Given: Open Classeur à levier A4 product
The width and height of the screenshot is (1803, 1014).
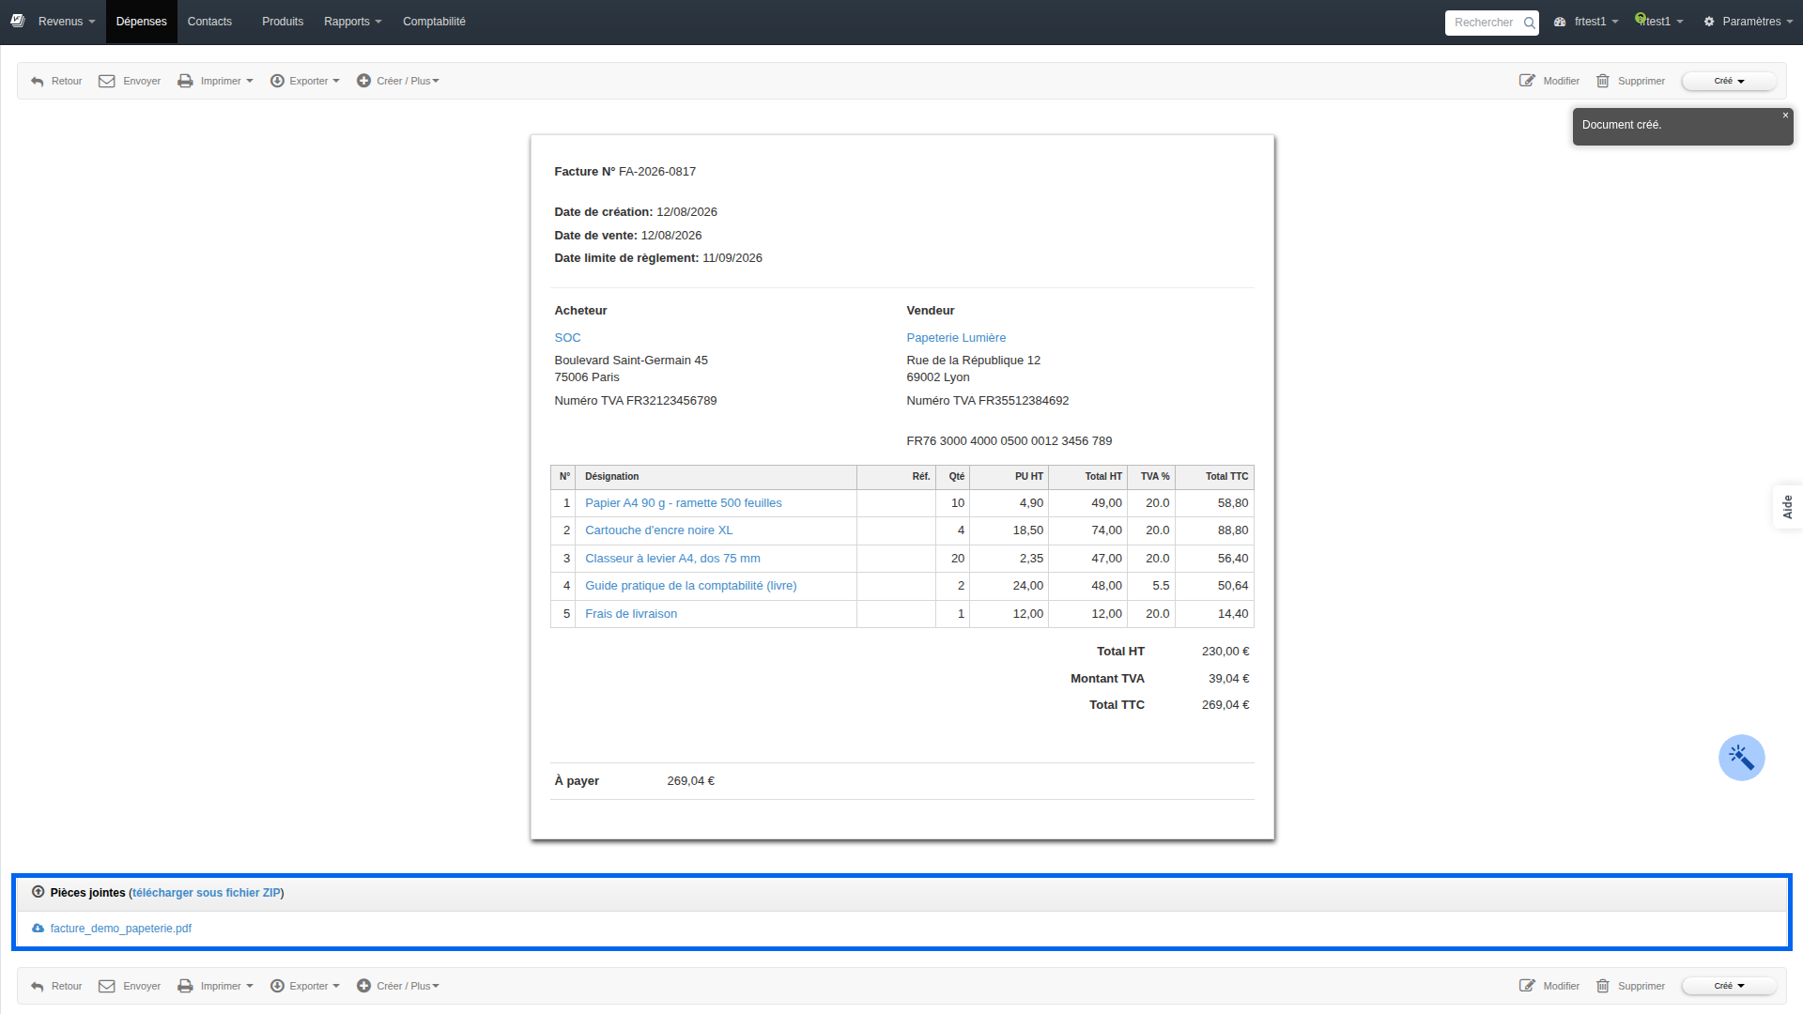Looking at the screenshot, I should 672,559.
